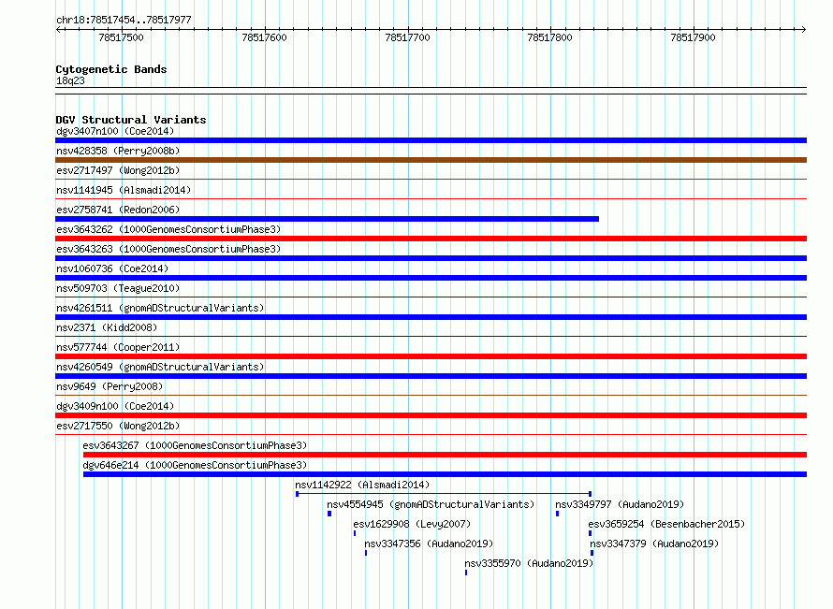Click the esv2758741 (Redon2006) blue bar
Image resolution: width=833 pixels, height=609 pixels.
click(328, 219)
